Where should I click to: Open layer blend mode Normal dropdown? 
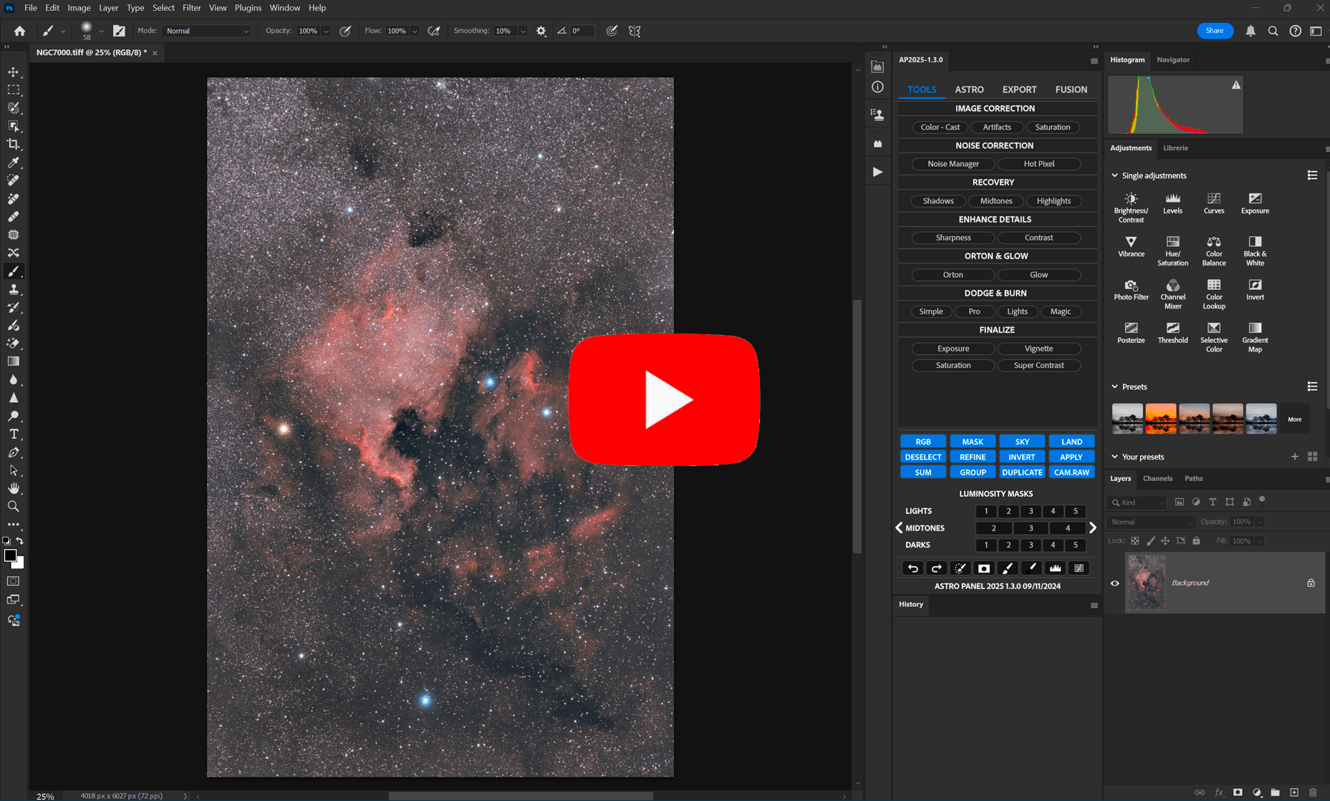tap(1151, 522)
